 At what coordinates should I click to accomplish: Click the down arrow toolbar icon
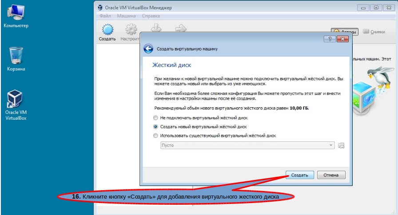pos(156,28)
